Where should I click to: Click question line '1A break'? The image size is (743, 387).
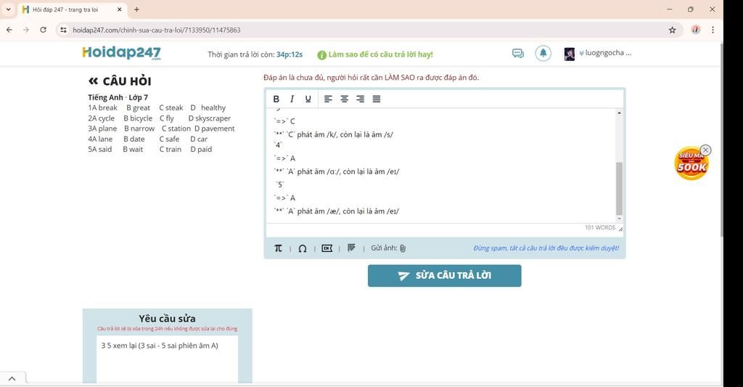click(x=102, y=107)
